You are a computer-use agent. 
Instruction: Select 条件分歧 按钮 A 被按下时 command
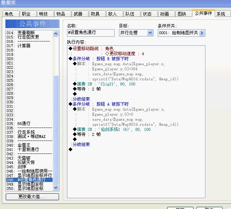tap(98, 104)
